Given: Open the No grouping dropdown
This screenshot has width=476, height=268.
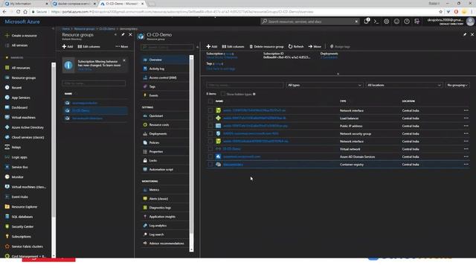Looking at the screenshot, I should point(457,85).
